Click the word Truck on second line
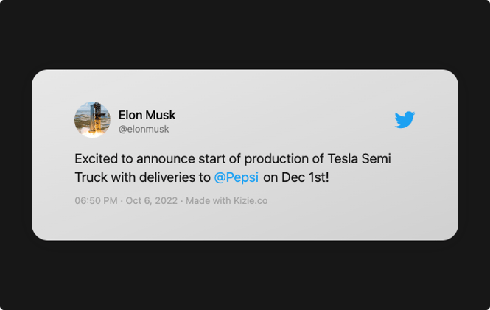The height and width of the screenshot is (310, 490). pos(91,177)
